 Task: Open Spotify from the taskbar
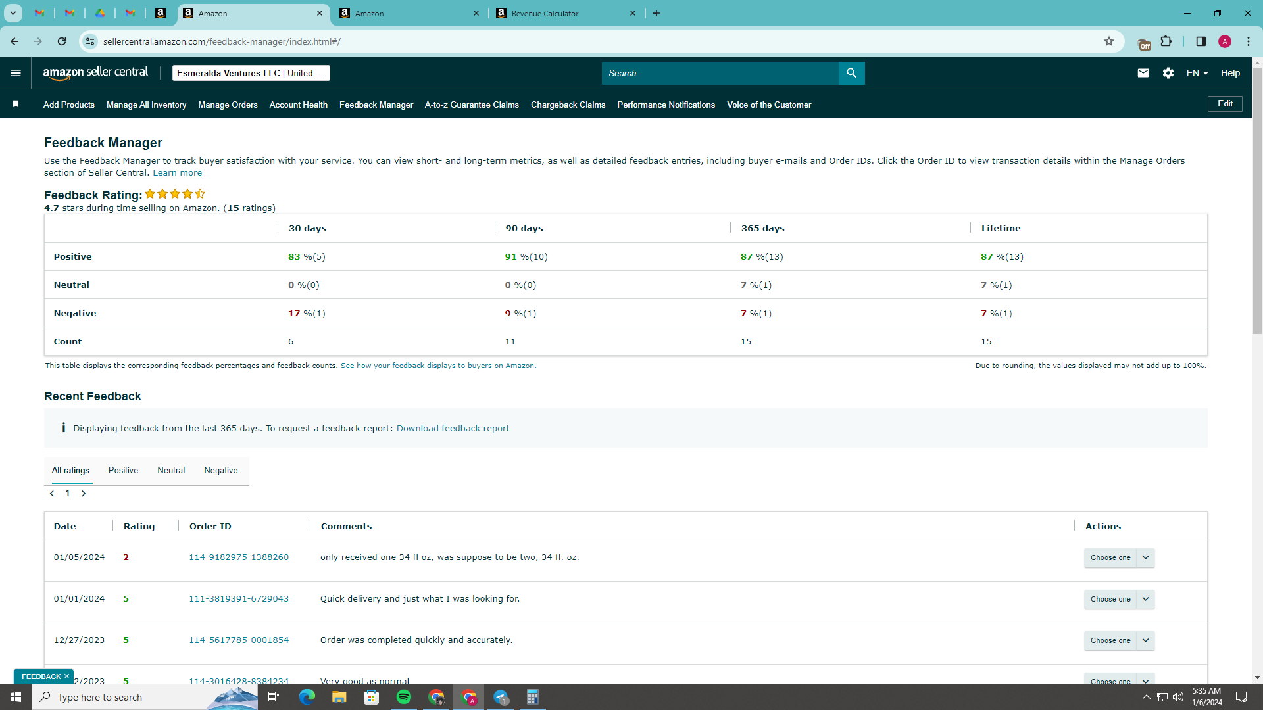pos(404,697)
